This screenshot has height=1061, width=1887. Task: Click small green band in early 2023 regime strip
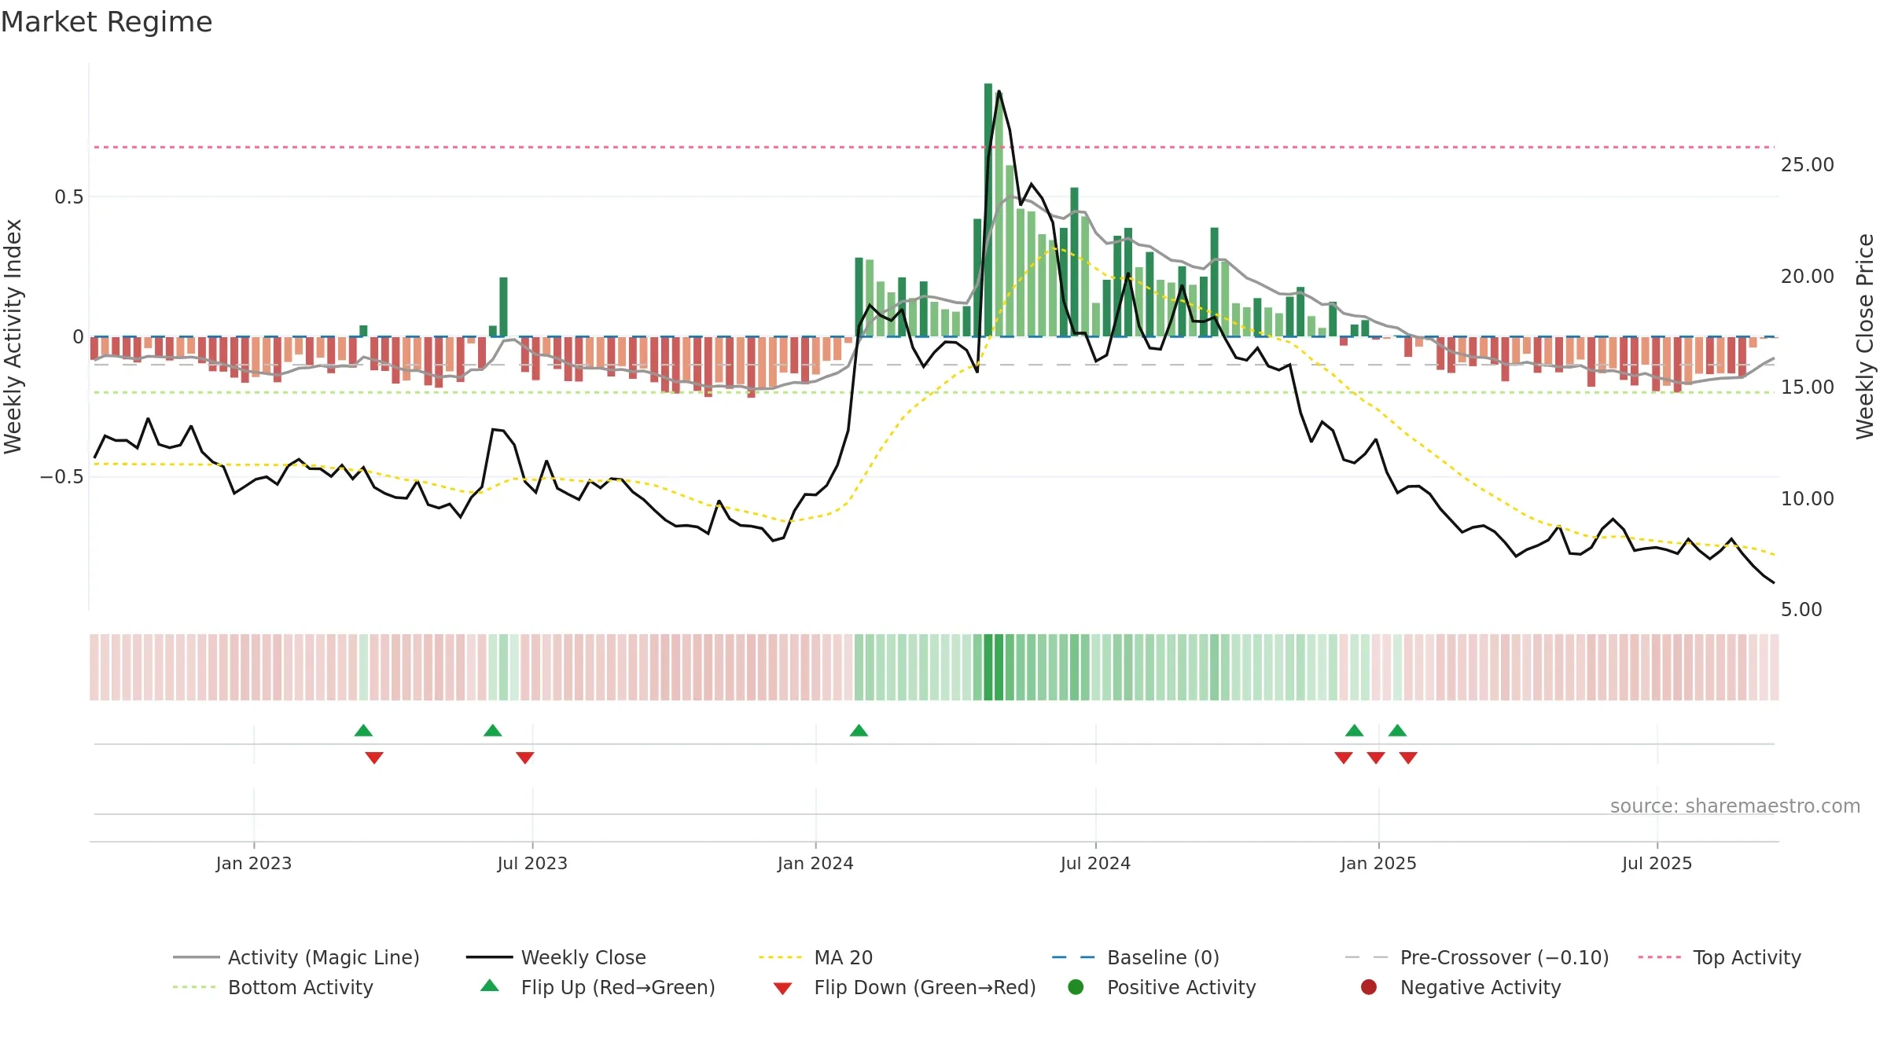(363, 667)
